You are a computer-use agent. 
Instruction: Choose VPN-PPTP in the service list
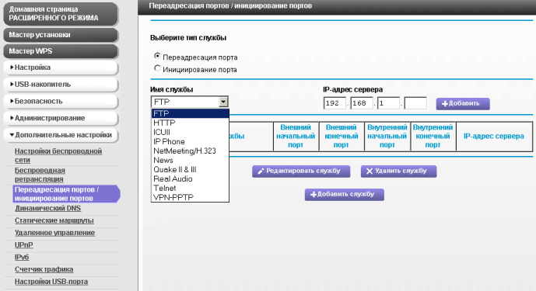click(x=190, y=197)
